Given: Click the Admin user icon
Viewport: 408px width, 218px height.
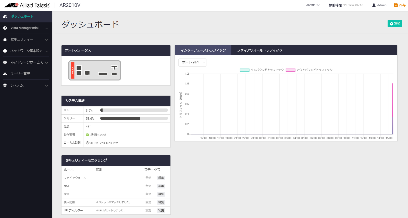Looking at the screenshot, I should click(x=374, y=5).
